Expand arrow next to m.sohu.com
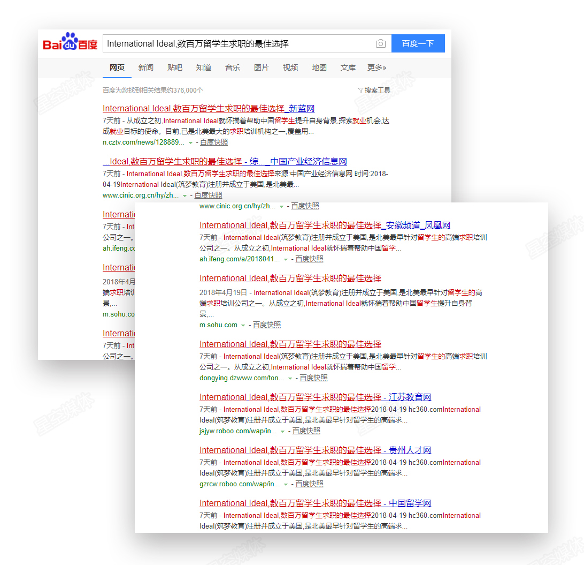Screen dimensions: 584x565 coord(243,326)
